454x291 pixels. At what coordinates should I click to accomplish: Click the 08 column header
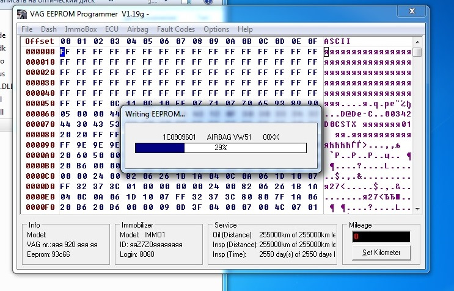[197, 41]
